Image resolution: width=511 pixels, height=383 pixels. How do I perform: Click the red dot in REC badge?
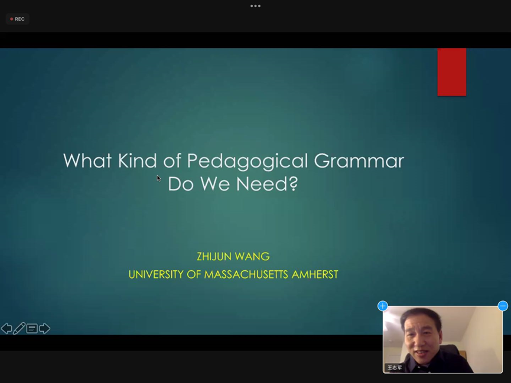click(x=12, y=19)
